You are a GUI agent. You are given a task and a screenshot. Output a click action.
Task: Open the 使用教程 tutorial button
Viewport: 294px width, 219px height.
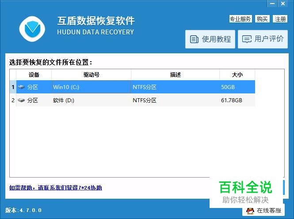pyautogui.click(x=210, y=39)
